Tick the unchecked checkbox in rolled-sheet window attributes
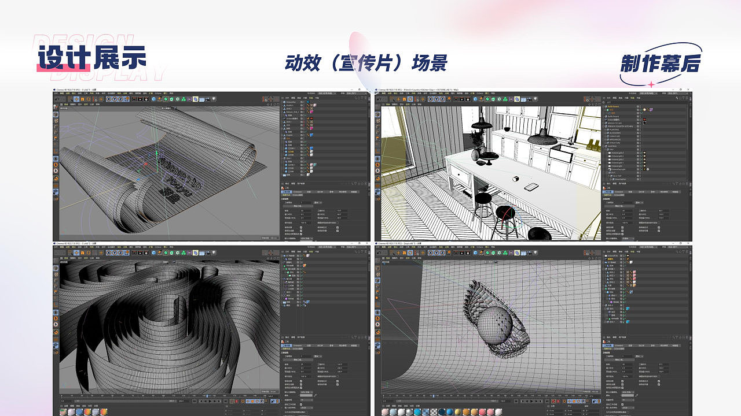Screen dimensions: 741x416 click(x=338, y=222)
